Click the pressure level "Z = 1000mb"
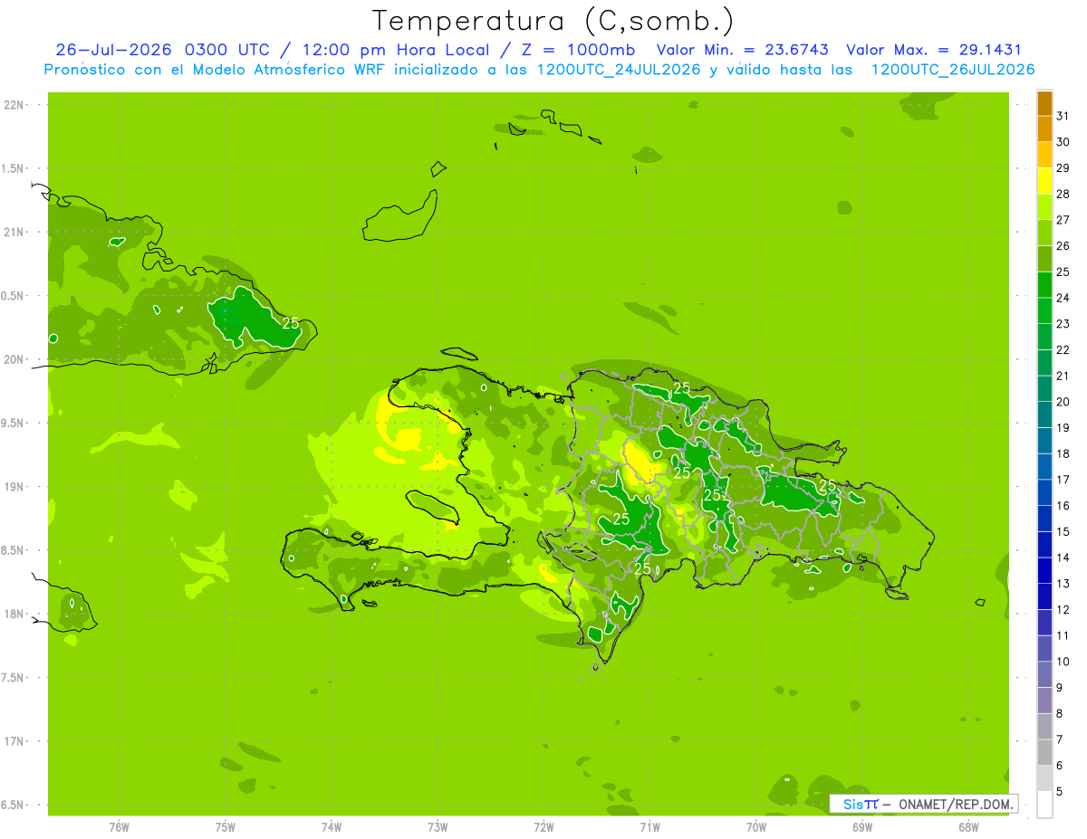This screenshot has width=1087, height=839. [577, 50]
